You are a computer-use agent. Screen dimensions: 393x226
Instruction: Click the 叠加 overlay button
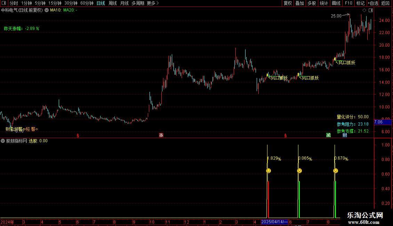point(299,3)
